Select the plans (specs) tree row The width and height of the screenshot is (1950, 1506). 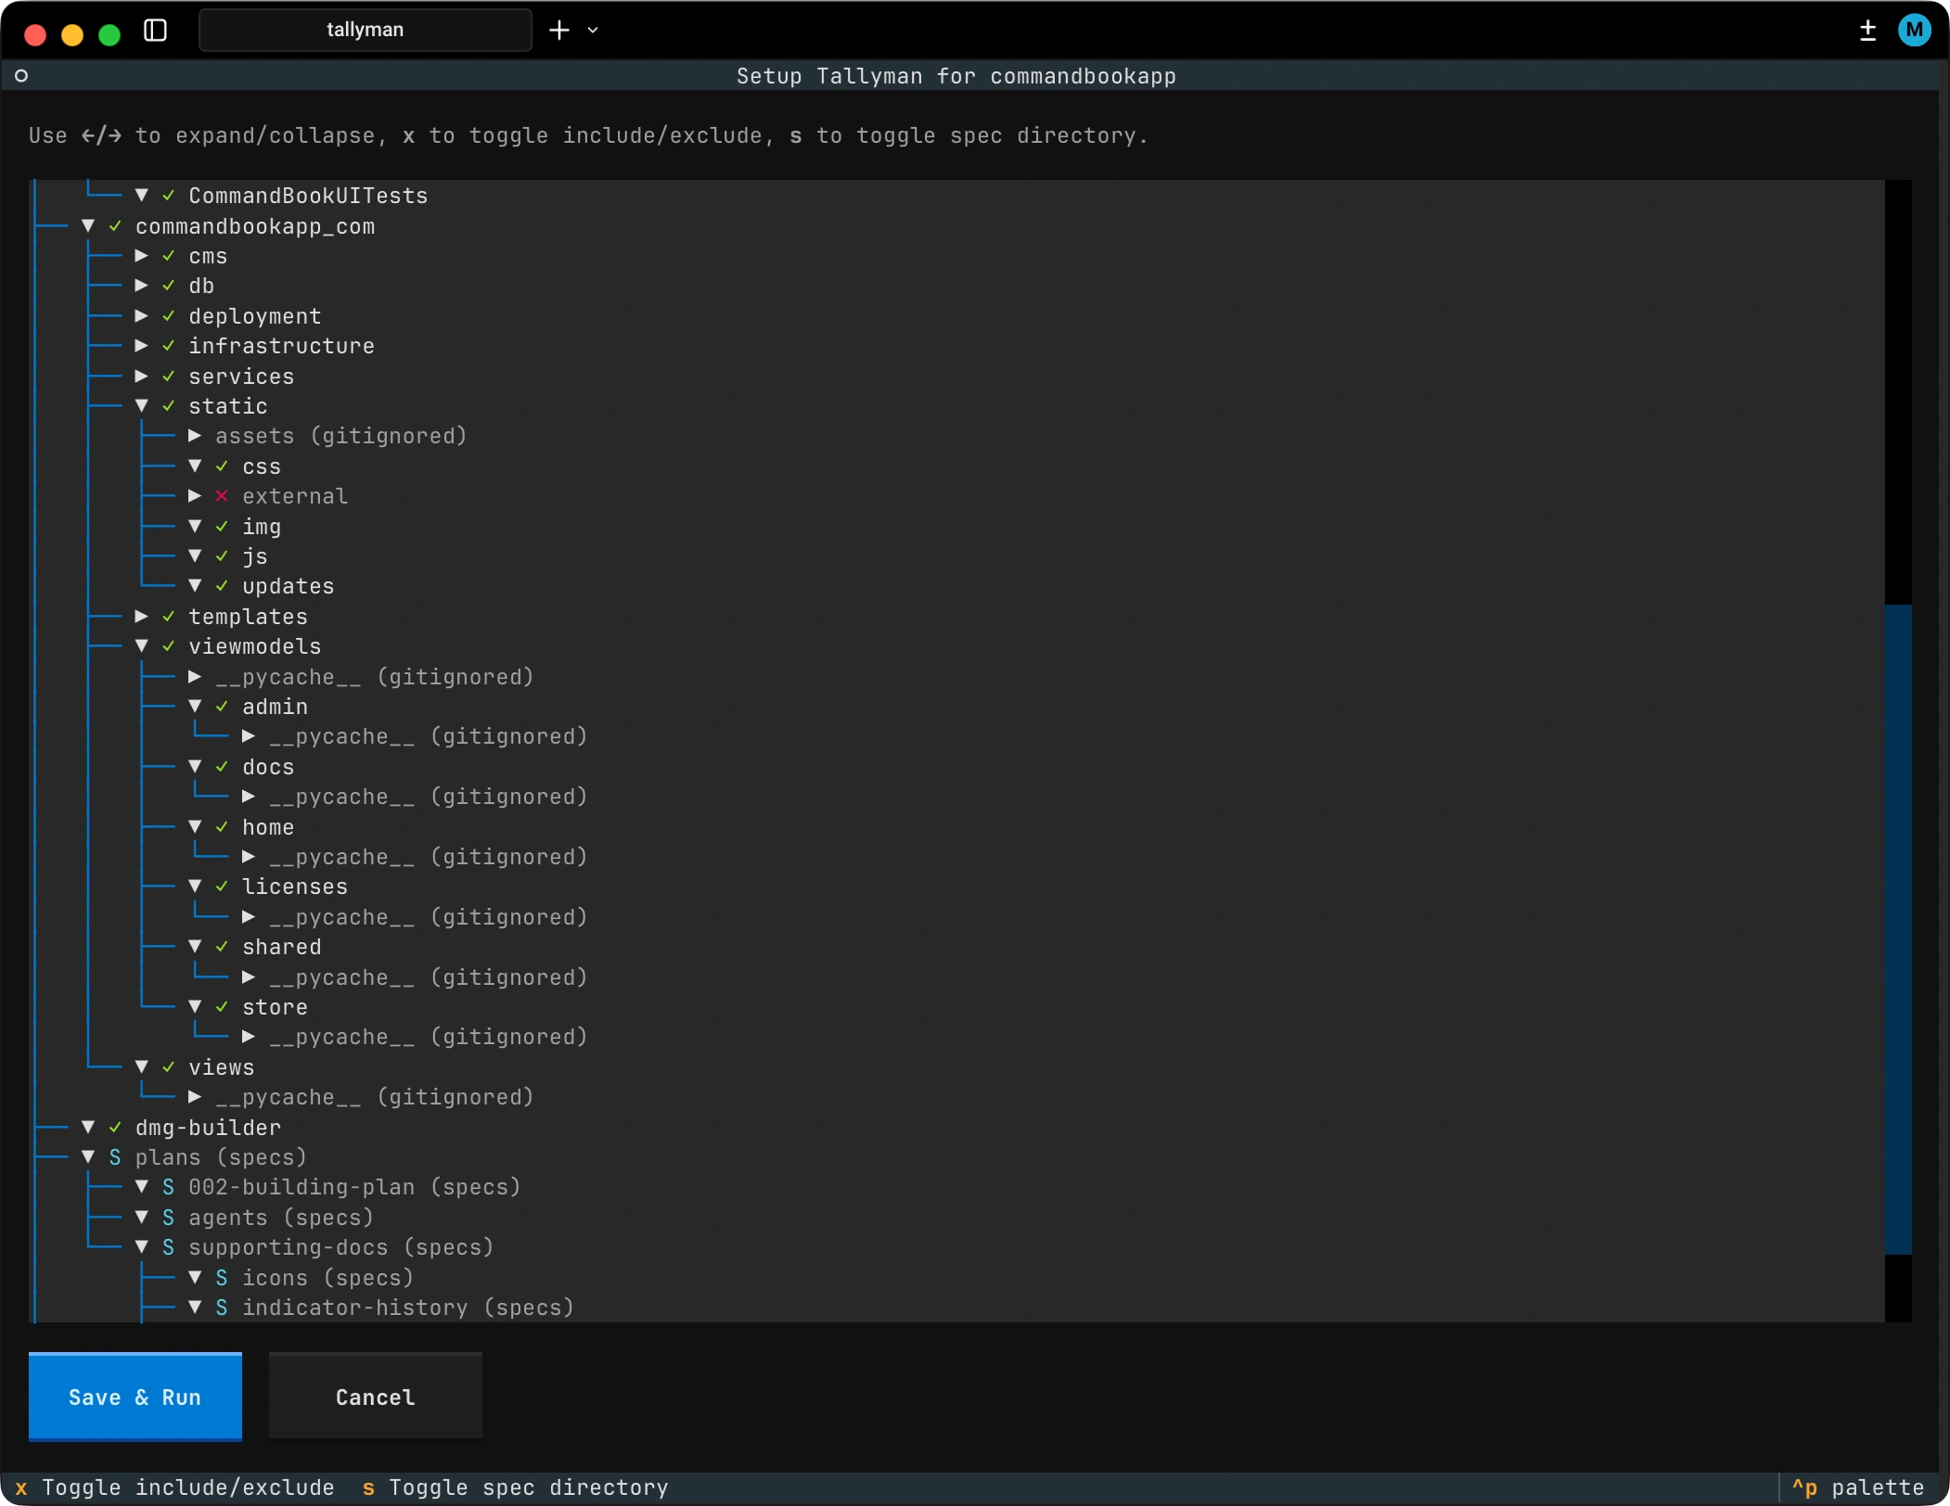point(957,1157)
